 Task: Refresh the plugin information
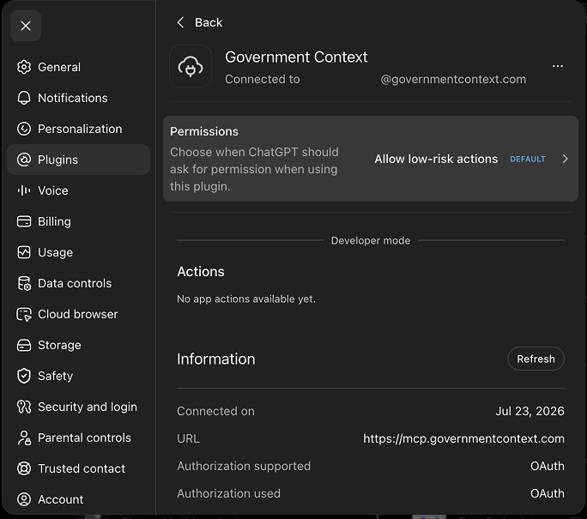pos(536,359)
